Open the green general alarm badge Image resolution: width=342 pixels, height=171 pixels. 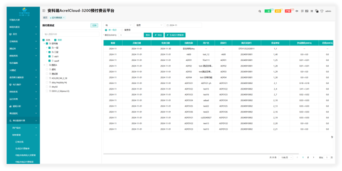268,11
